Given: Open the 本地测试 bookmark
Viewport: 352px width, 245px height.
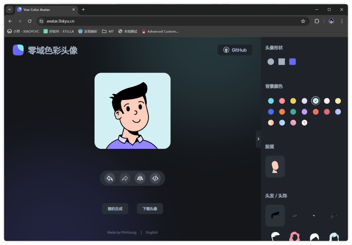Looking at the screenshot, I should 128,31.
